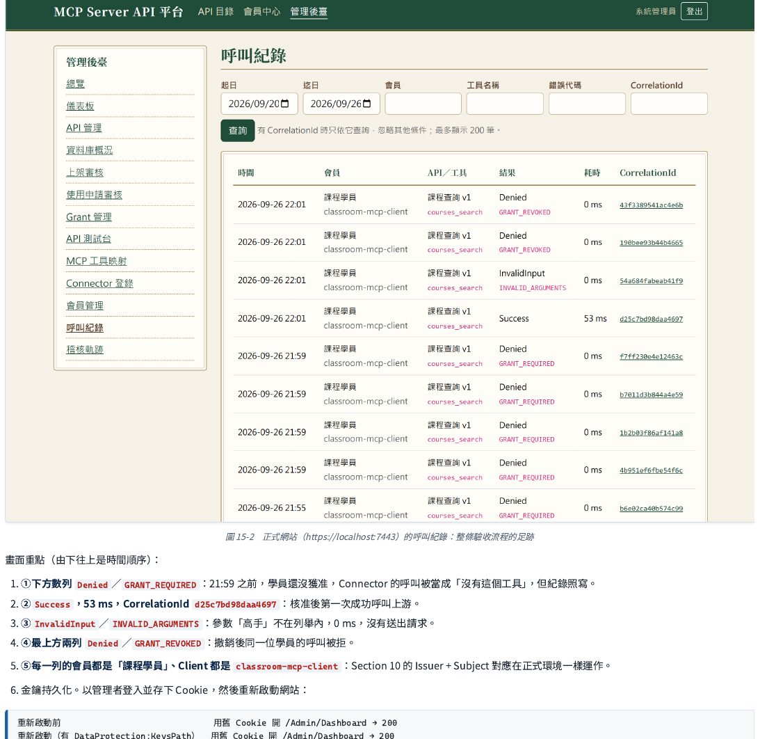Open CorrelationId link 4b951ef6fbe54f6c
Screen dimensions: 760x739
(x=651, y=470)
